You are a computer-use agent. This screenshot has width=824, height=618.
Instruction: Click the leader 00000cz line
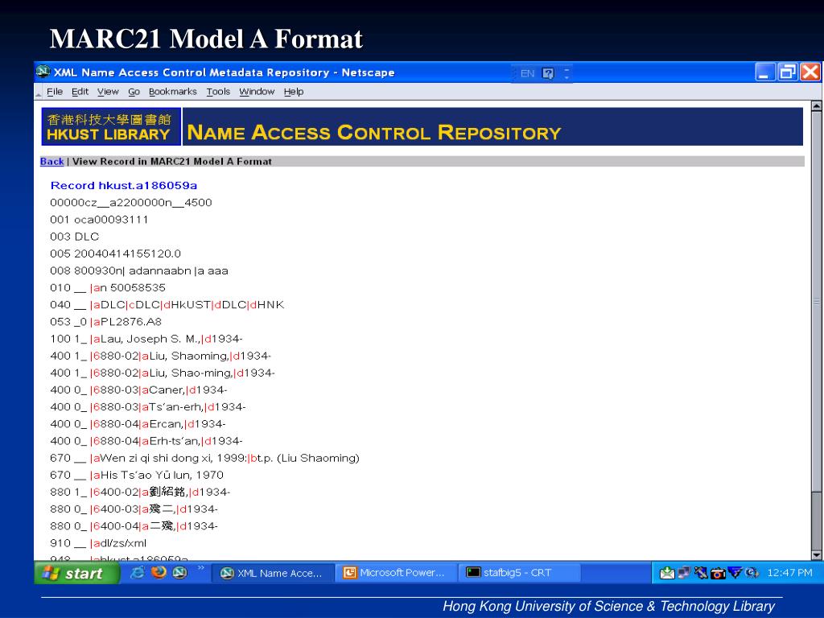point(131,203)
